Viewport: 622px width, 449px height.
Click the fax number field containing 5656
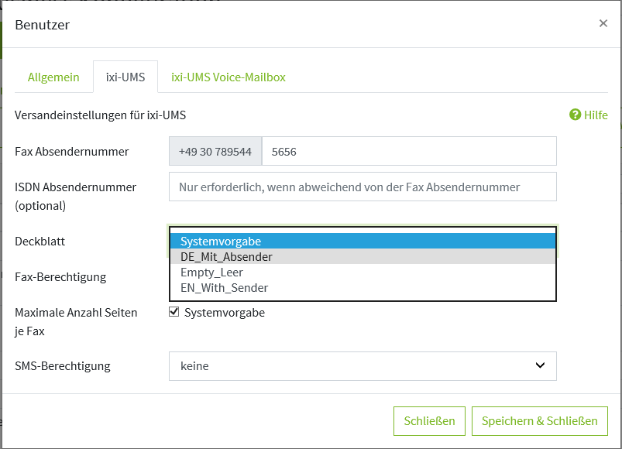409,152
